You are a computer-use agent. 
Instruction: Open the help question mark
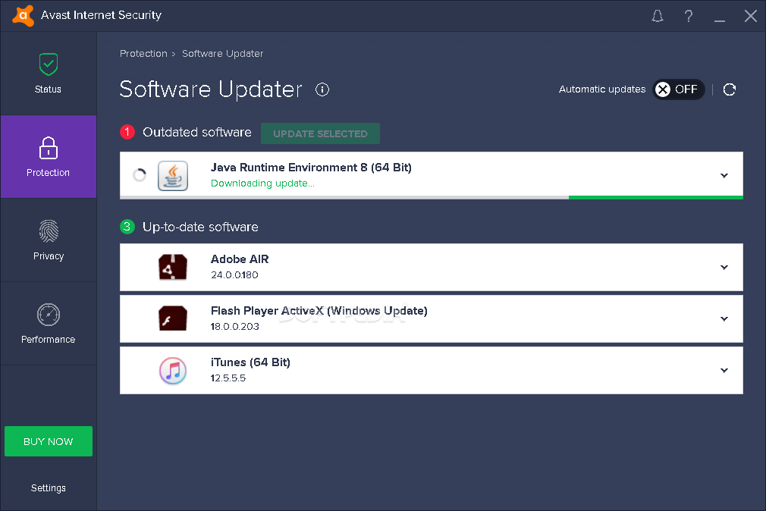pos(689,16)
